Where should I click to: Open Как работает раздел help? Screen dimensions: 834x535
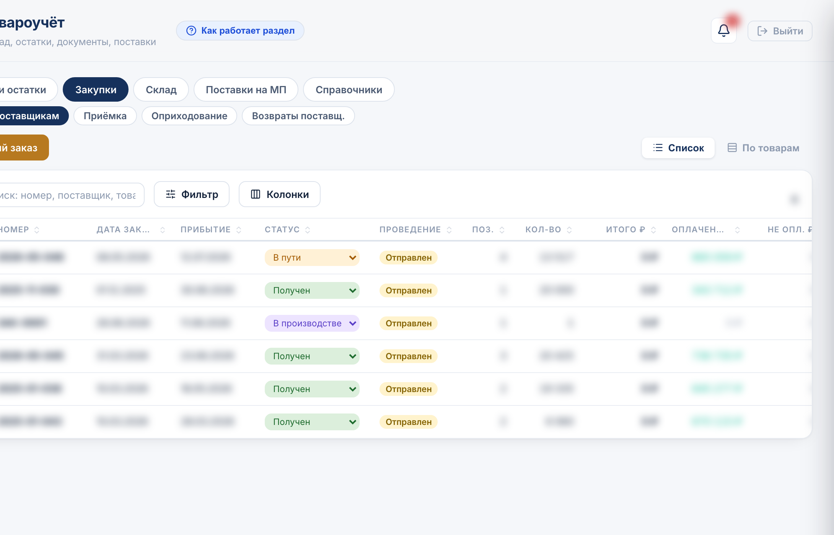[240, 31]
